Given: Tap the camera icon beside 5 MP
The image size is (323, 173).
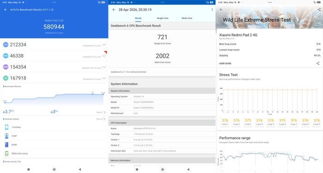Looking at the screenshot, I should tap(6, 136).
